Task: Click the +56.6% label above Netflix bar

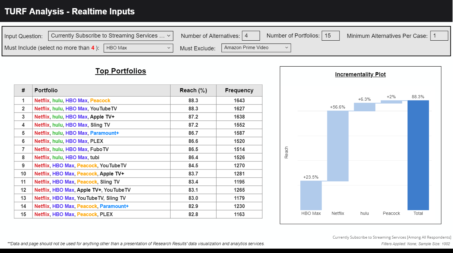Action: pos(338,107)
